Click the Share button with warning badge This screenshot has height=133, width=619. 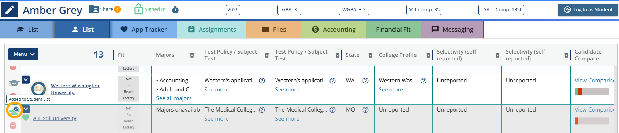(x=105, y=9)
